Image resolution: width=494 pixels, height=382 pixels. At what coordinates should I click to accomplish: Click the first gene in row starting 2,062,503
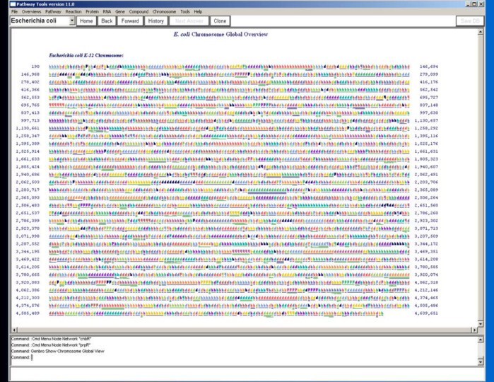(x=51, y=182)
